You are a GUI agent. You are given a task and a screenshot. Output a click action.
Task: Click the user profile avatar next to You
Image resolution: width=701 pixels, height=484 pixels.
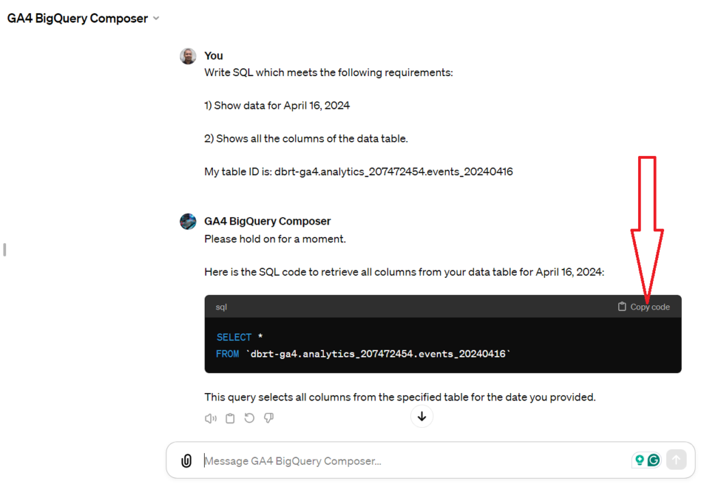pos(188,56)
